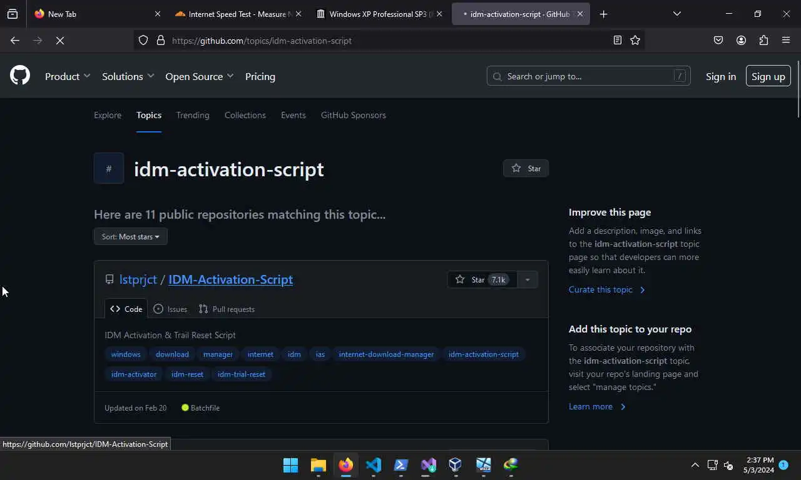Click the internet topic tag
This screenshot has height=480, width=801.
point(260,354)
